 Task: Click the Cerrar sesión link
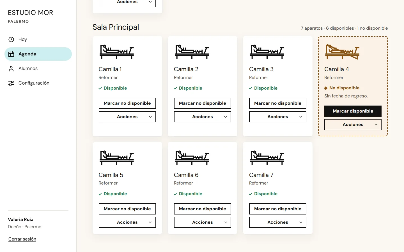22,239
